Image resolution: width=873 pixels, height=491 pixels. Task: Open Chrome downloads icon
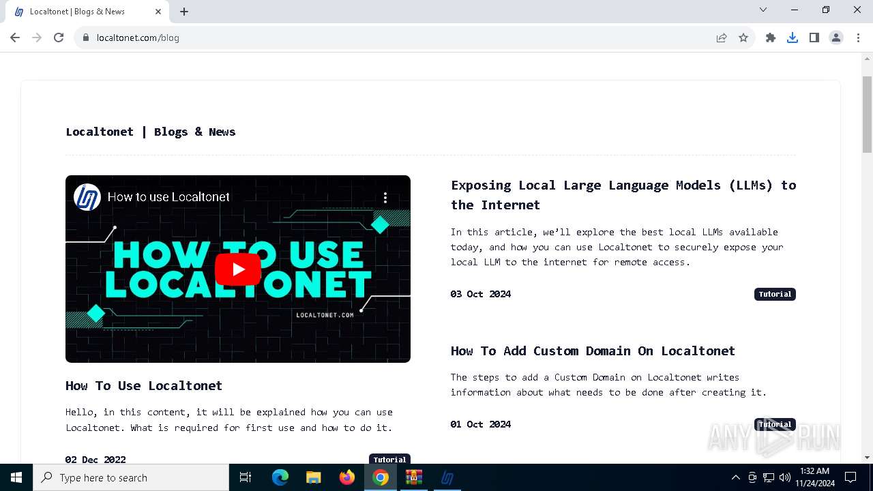[x=793, y=38]
